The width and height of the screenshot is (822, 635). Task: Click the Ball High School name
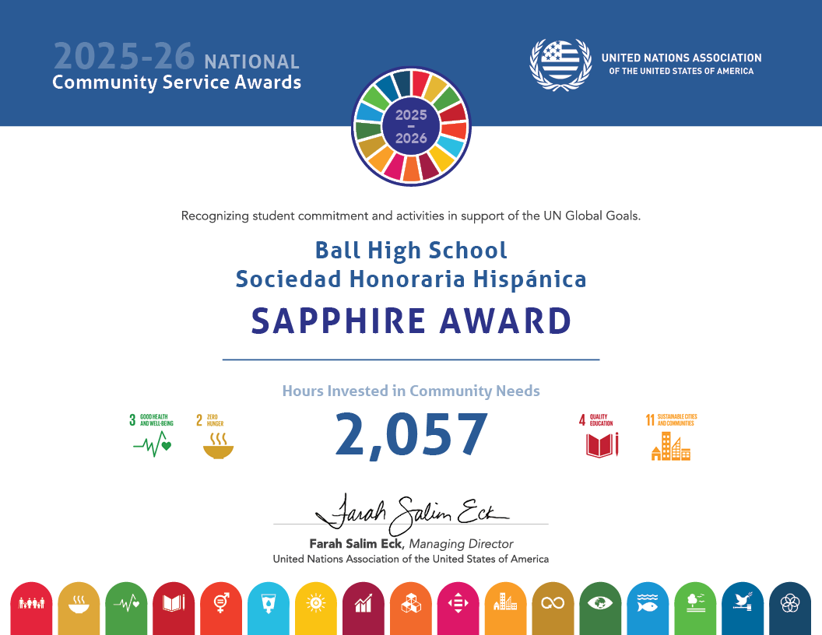411,251
